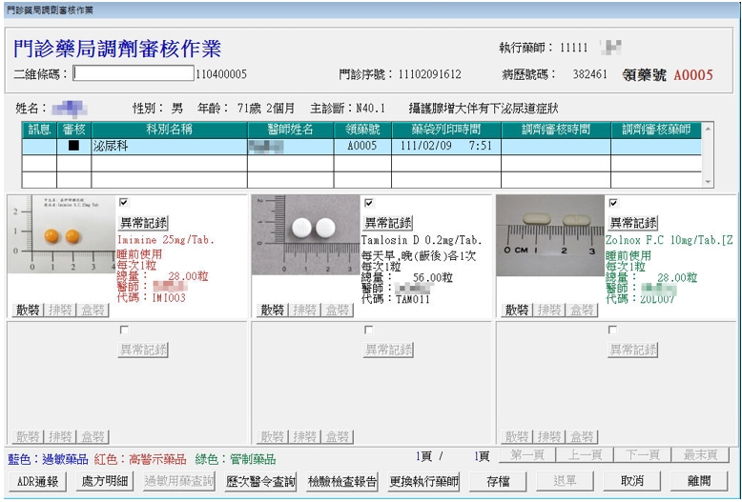The width and height of the screenshot is (742, 502).
Task: Select 散裝 under the Tamlosin photo
Action: pos(272,311)
